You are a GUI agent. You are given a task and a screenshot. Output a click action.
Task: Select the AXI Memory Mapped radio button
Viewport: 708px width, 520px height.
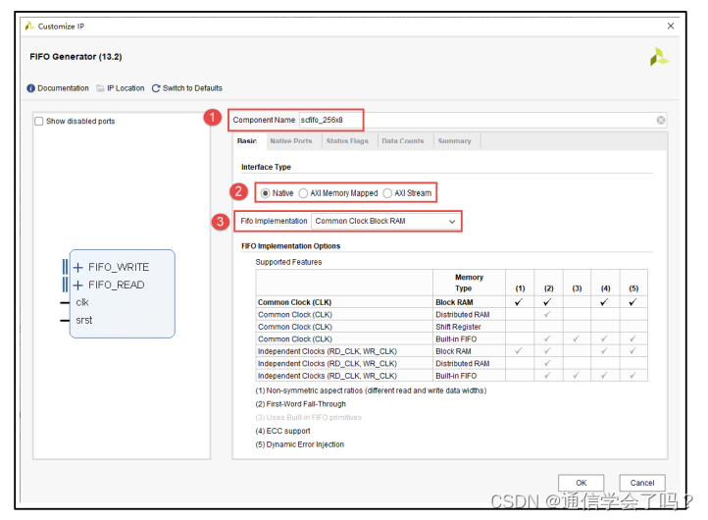303,193
